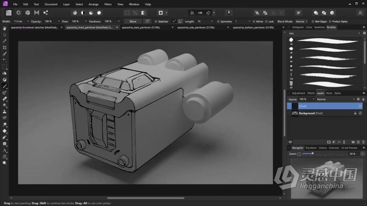This screenshot has width=367, height=206.
Task: Open the Inks brush category dropdown
Action: 325,33
